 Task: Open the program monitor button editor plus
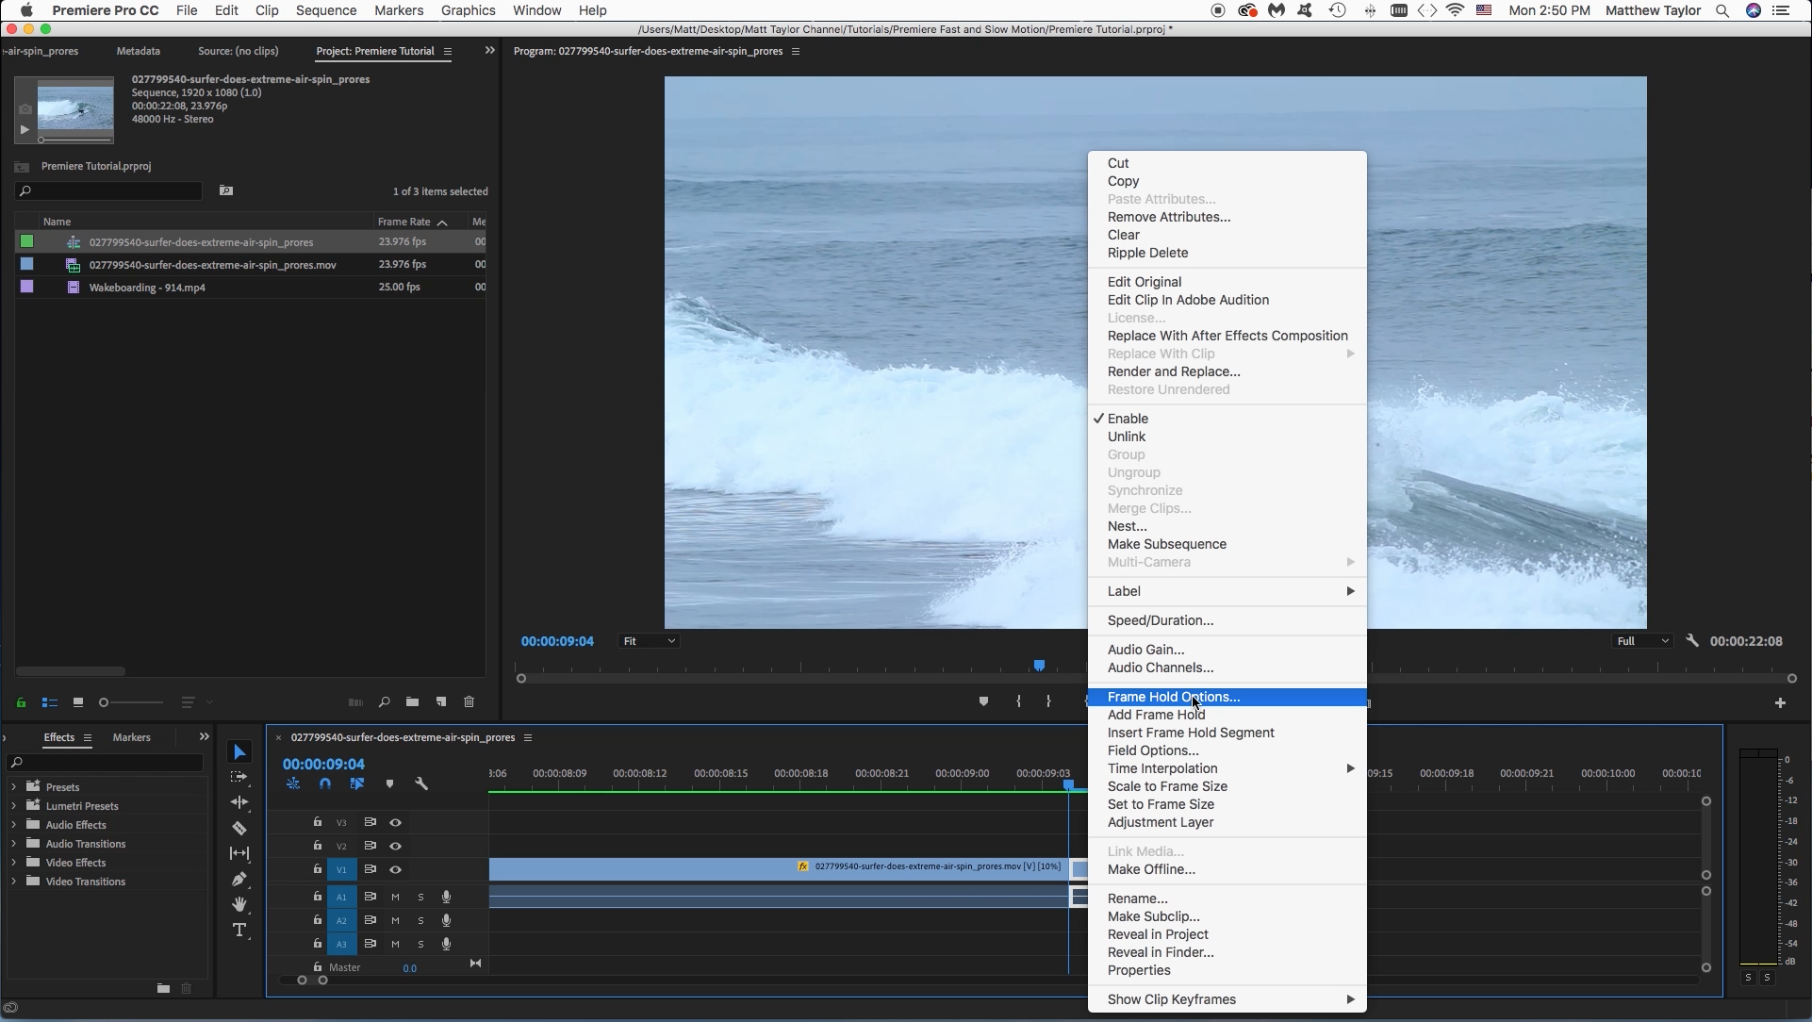tap(1780, 703)
